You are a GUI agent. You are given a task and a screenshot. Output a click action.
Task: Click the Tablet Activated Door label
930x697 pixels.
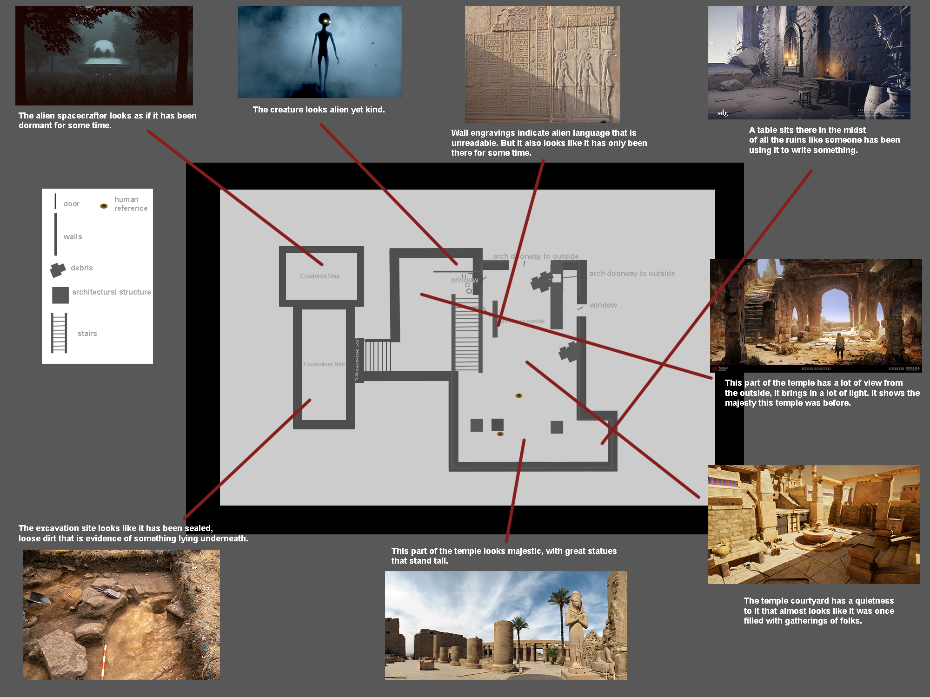(x=357, y=360)
